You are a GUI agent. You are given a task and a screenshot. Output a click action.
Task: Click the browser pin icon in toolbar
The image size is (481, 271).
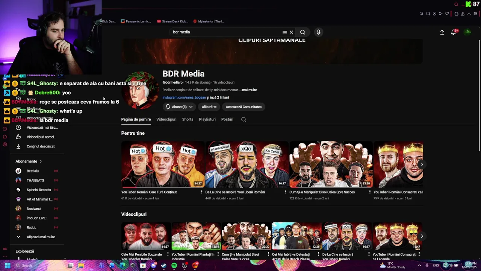point(422,14)
